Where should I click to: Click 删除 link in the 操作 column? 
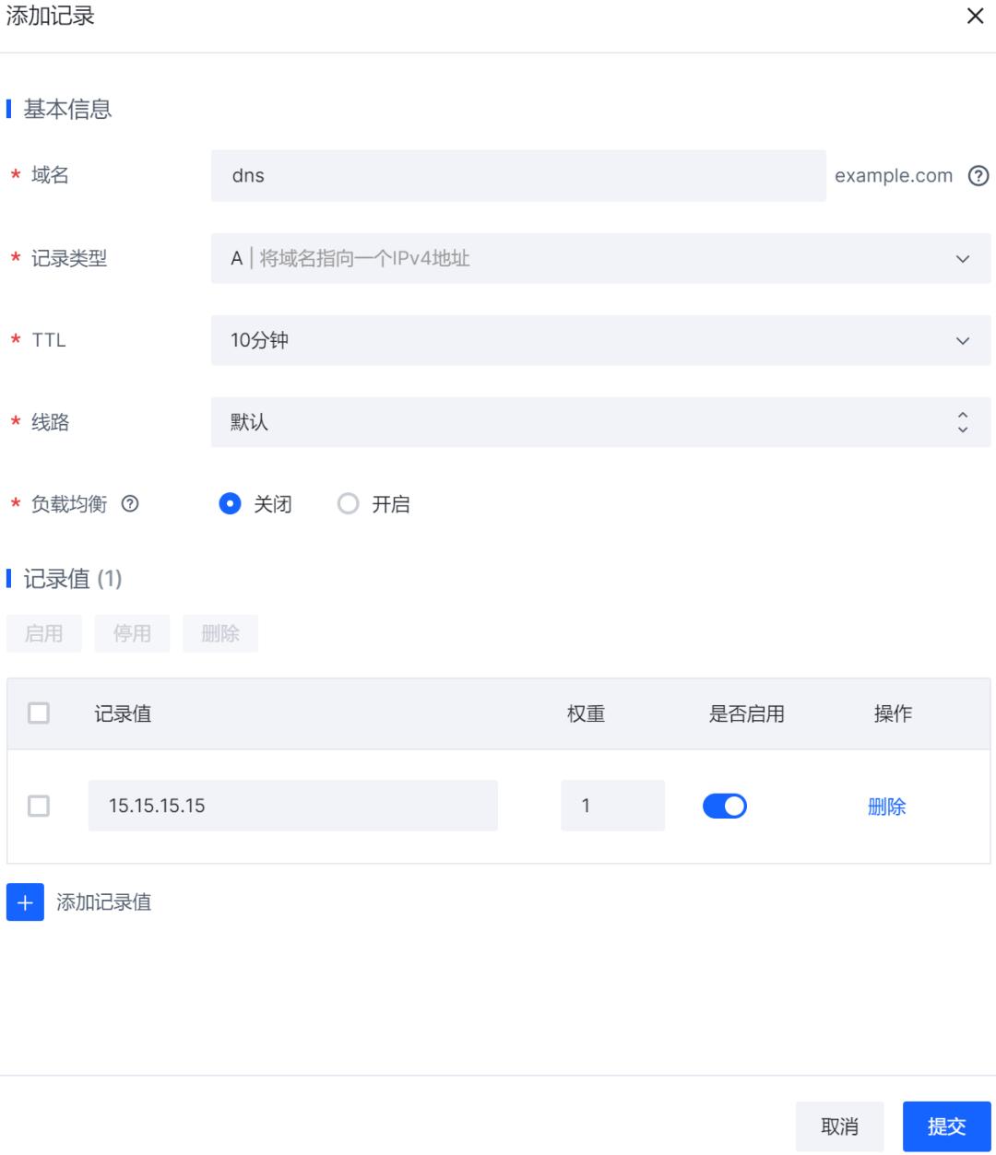click(887, 806)
